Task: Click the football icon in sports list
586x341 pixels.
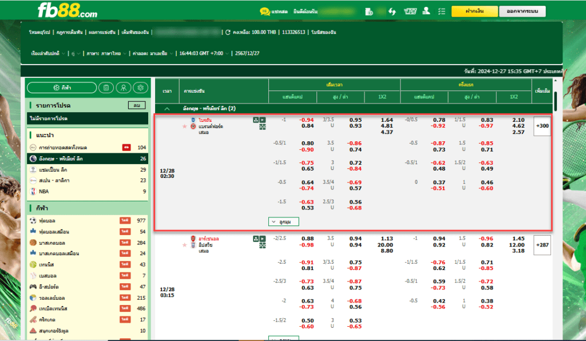Action: click(33, 221)
